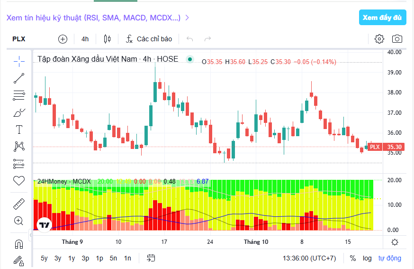Viewport: 414px width, 269px height.
Task: Toggle the magnet snap mode
Action: tap(19, 244)
